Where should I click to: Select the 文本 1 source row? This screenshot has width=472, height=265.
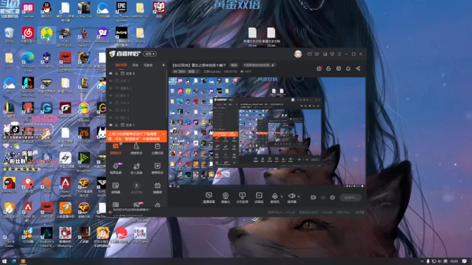point(137,125)
